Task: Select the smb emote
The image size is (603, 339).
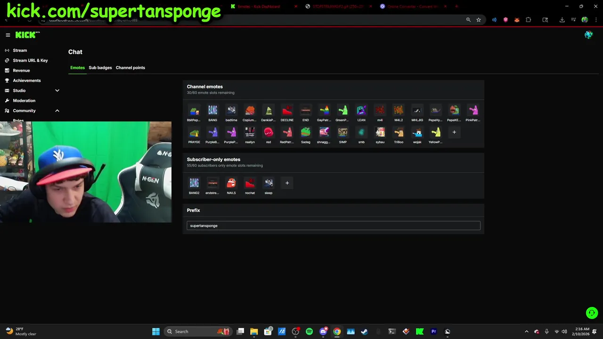Action: click(361, 132)
